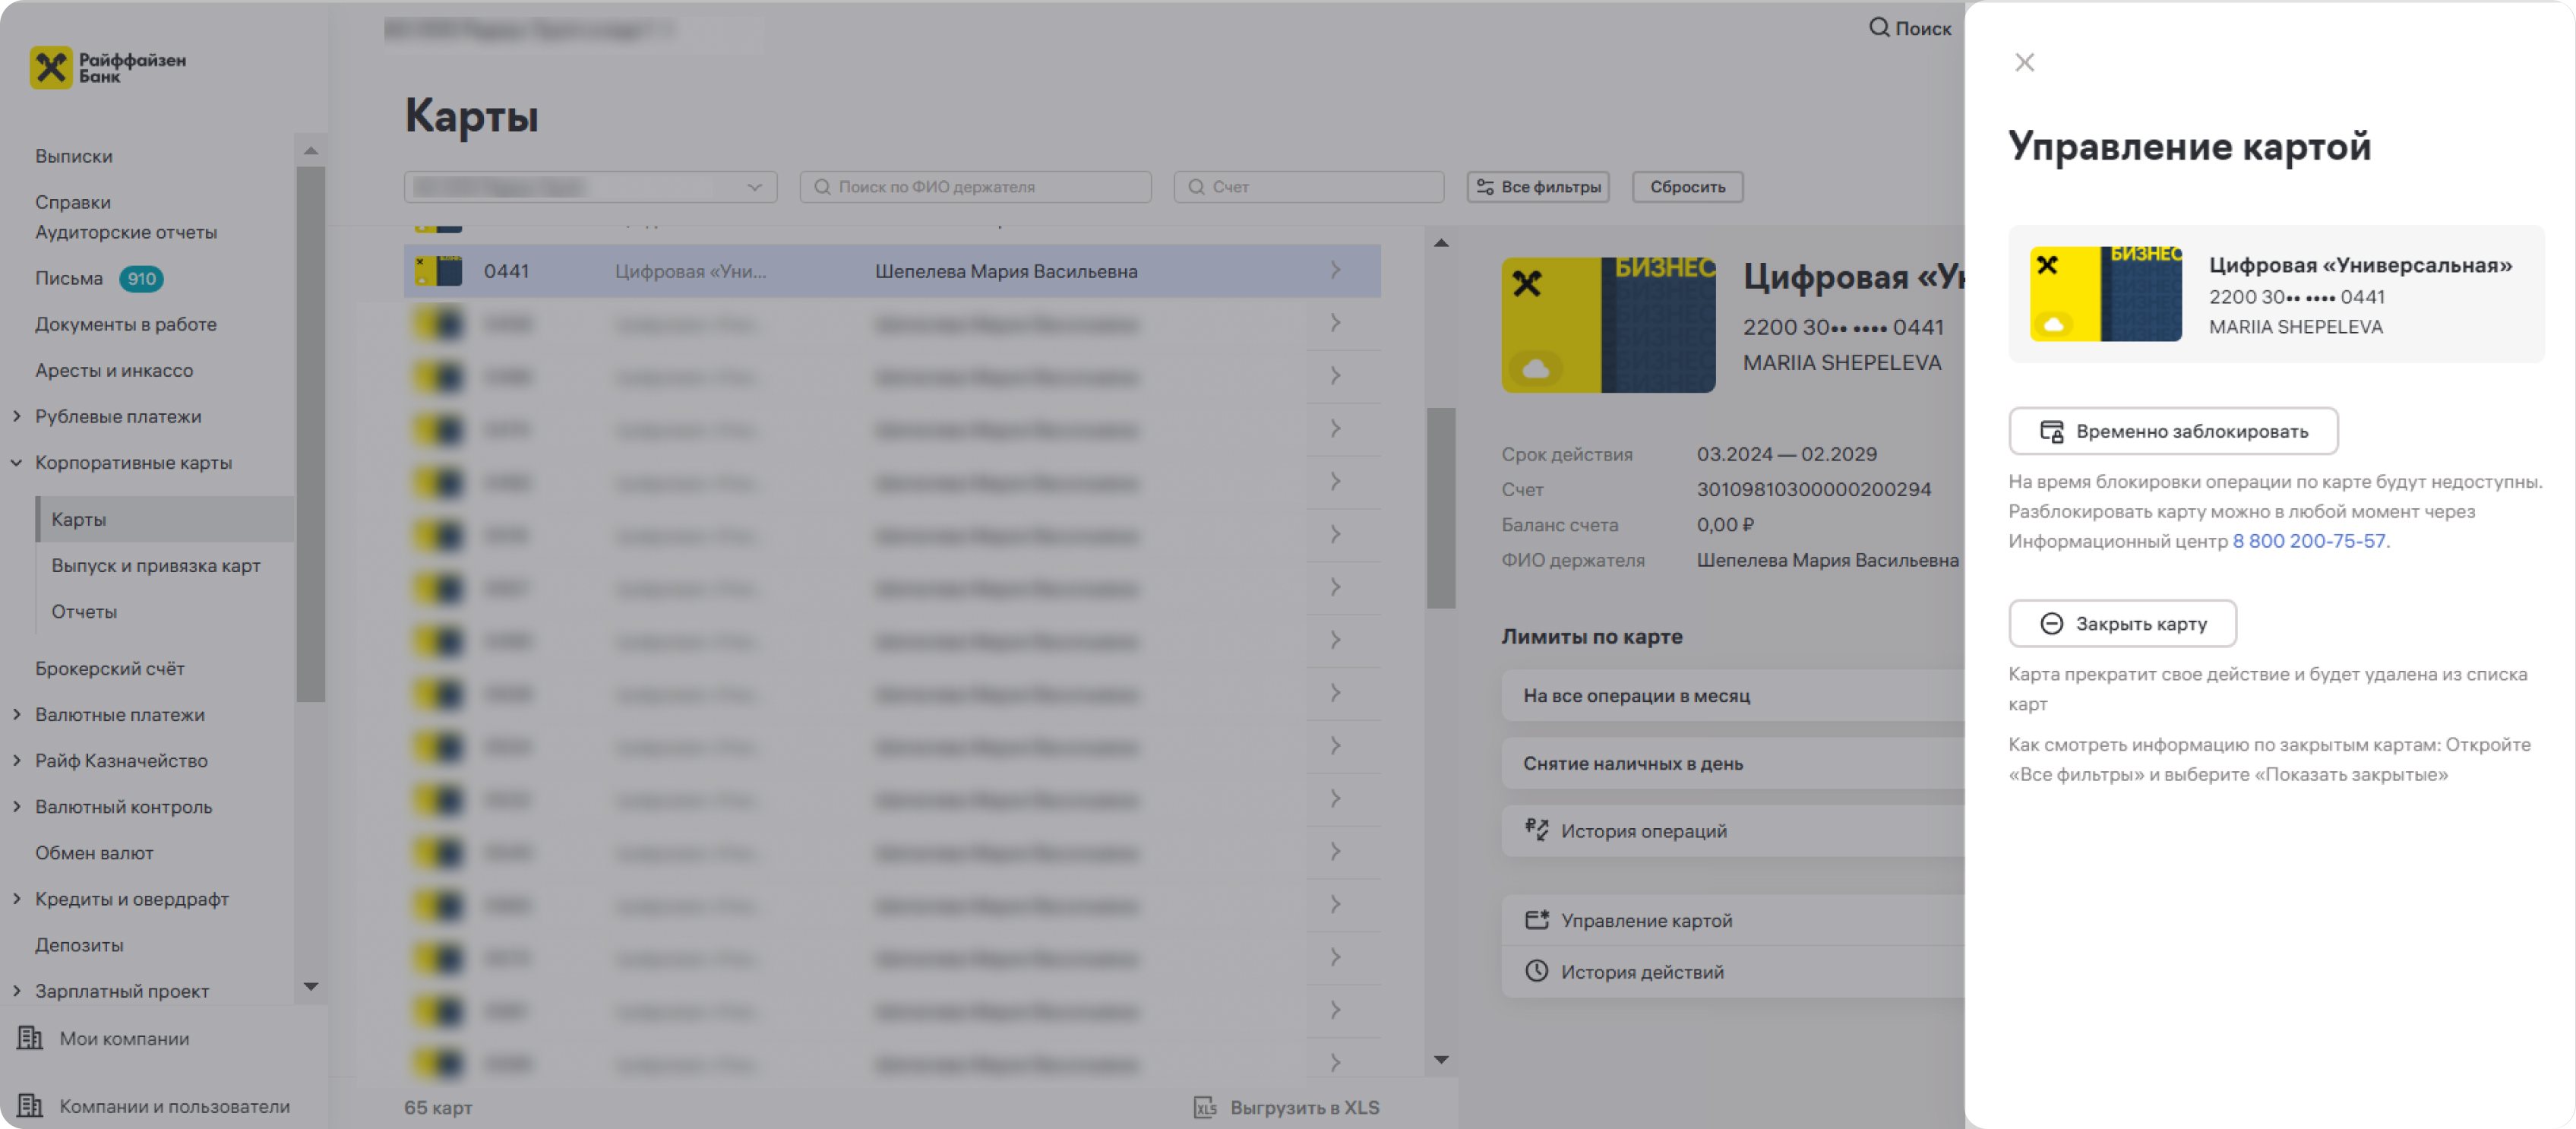Click the Raiffeisen Bank logo
The image size is (2576, 1129).
click(108, 67)
